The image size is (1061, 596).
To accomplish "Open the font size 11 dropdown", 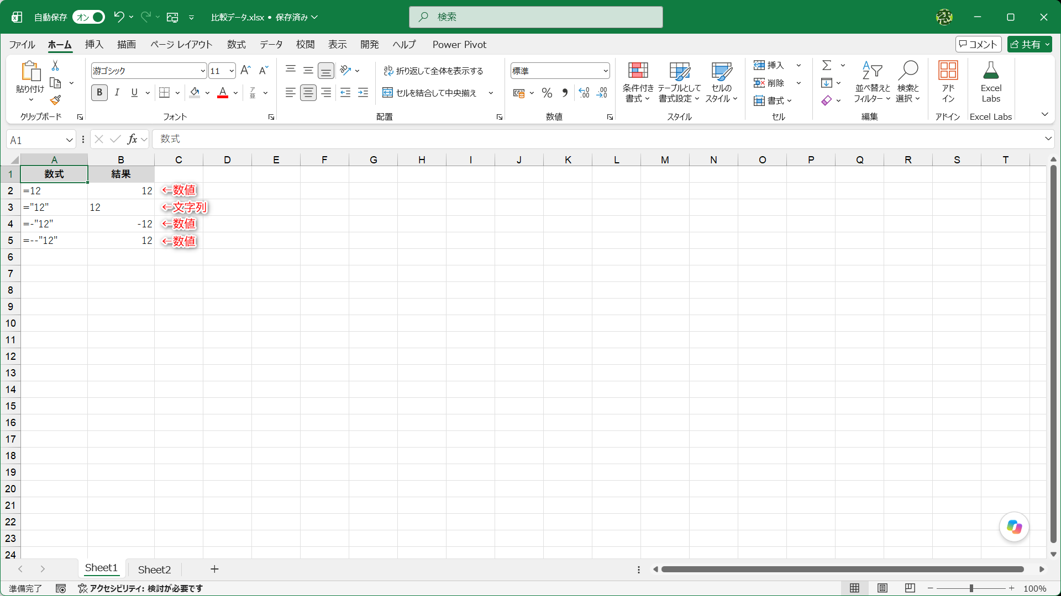I will click(x=232, y=71).
